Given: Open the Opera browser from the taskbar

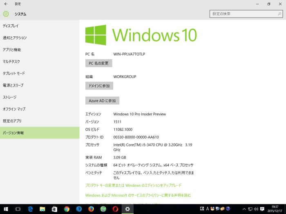Looking at the screenshot, I should click(x=115, y=209).
